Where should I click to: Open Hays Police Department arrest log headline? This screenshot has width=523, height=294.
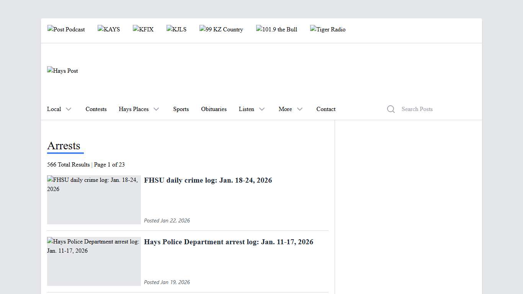pos(229,242)
